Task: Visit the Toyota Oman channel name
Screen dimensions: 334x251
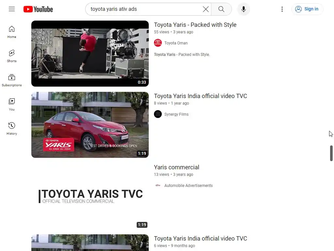Action: 176,43
